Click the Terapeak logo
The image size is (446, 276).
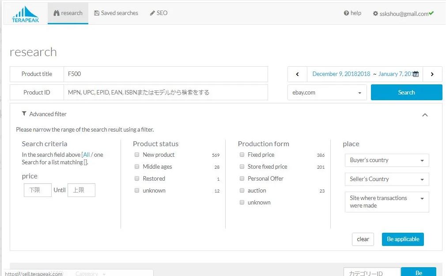(x=25, y=14)
